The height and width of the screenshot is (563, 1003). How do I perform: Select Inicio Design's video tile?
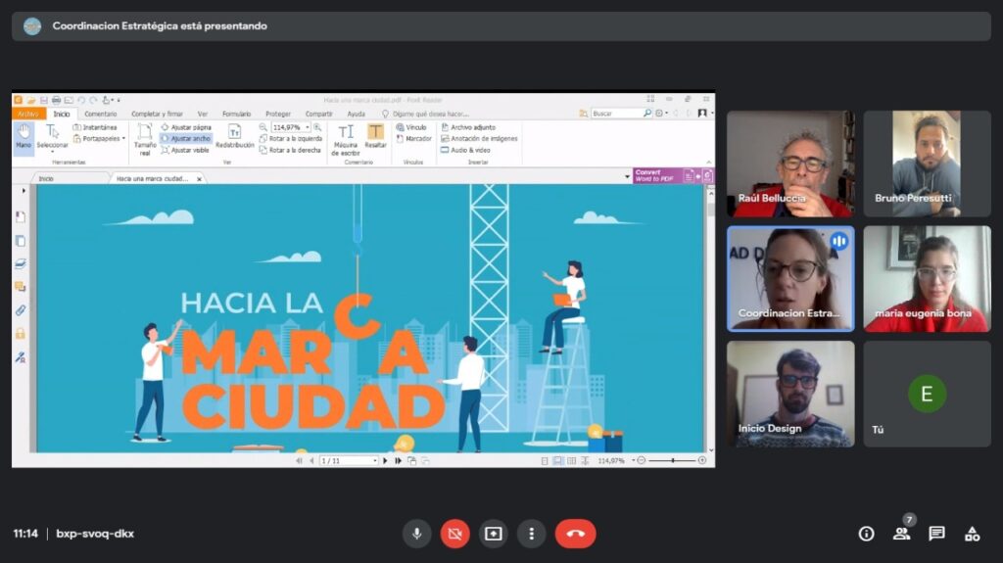click(x=790, y=394)
